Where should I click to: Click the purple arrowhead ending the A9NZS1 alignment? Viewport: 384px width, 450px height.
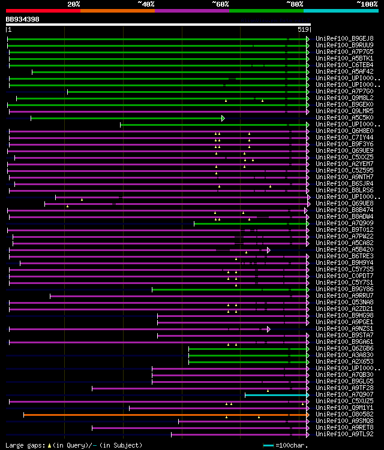pos(269,329)
